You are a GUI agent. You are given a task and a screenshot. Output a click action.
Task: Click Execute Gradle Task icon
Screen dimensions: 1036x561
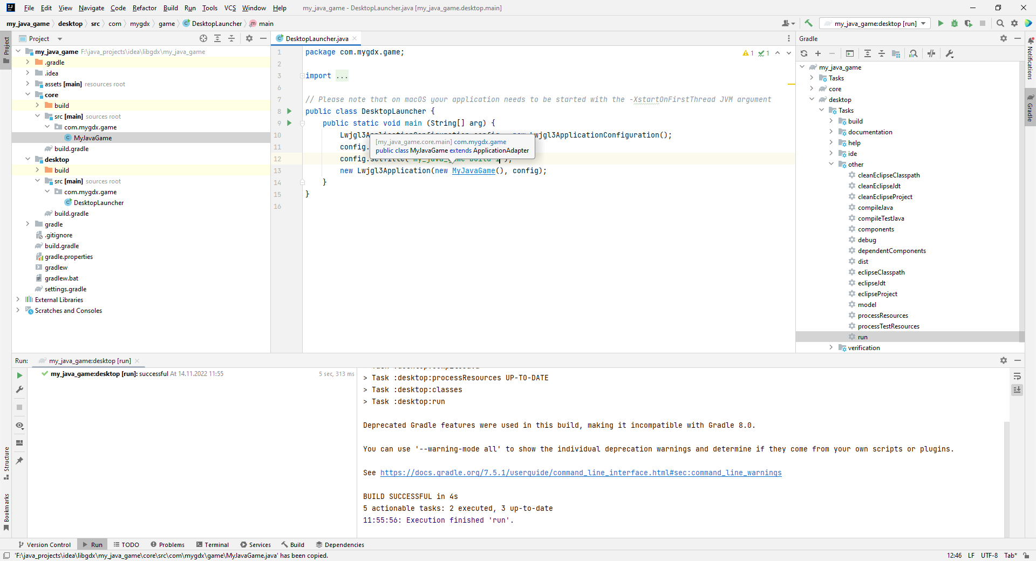(850, 53)
